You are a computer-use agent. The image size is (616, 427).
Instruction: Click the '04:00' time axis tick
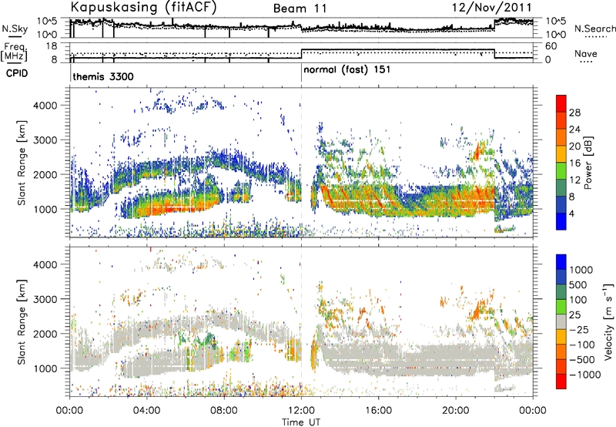coord(147,411)
